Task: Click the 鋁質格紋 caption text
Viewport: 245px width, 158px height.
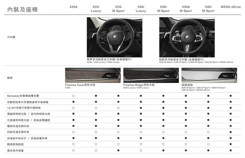Action: point(187,85)
